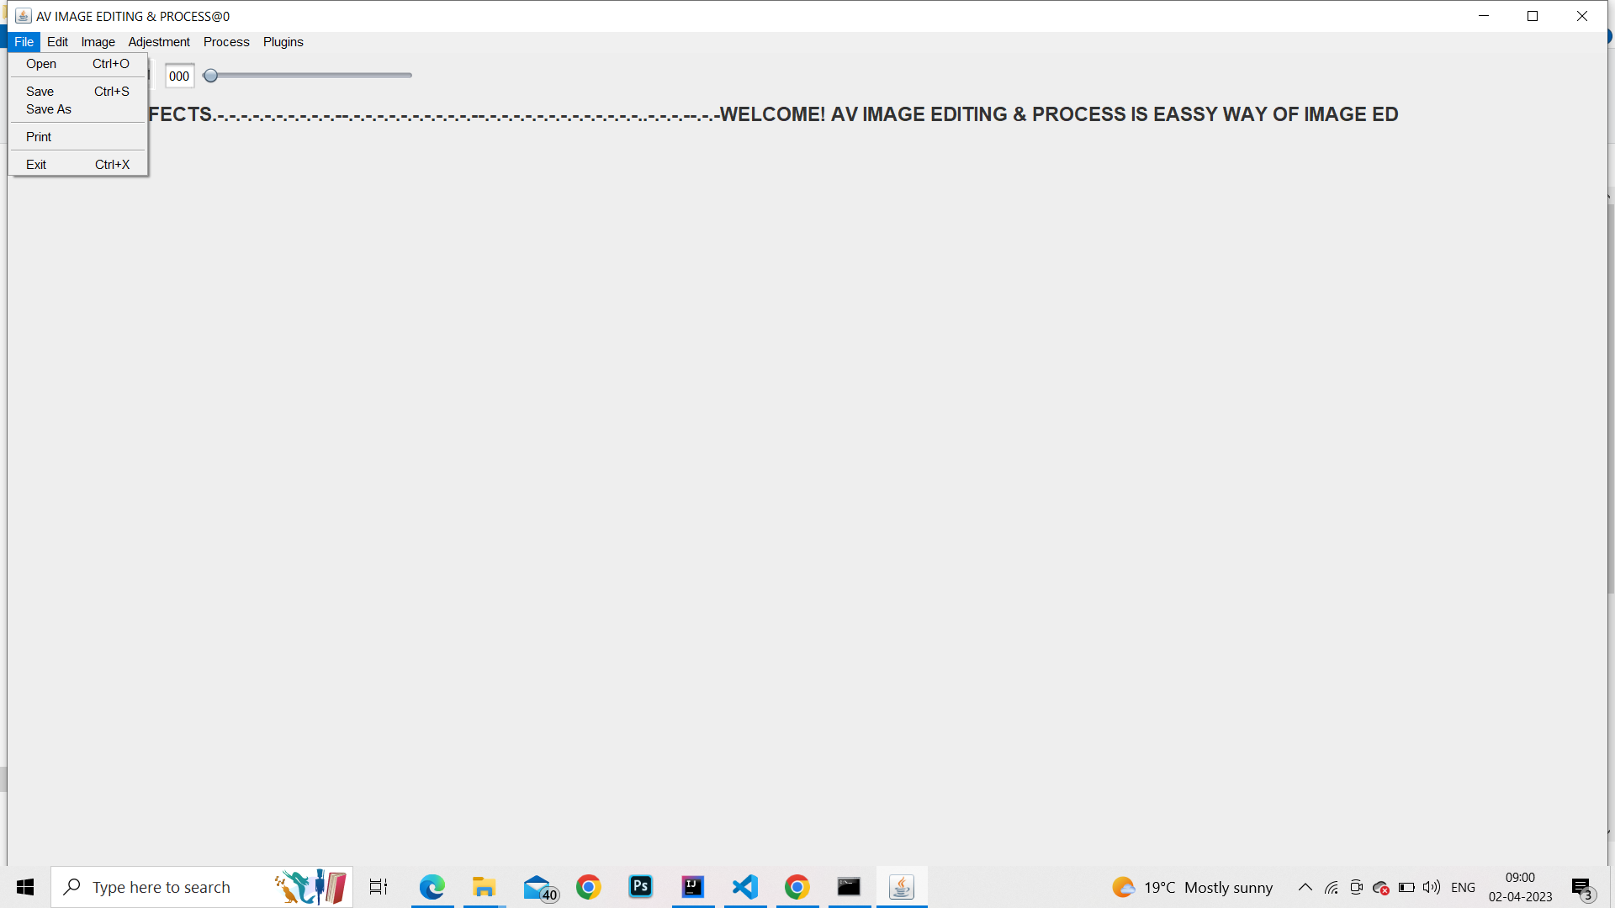The image size is (1615, 908).
Task: Switch input language via ENG indicator
Action: pos(1464,887)
